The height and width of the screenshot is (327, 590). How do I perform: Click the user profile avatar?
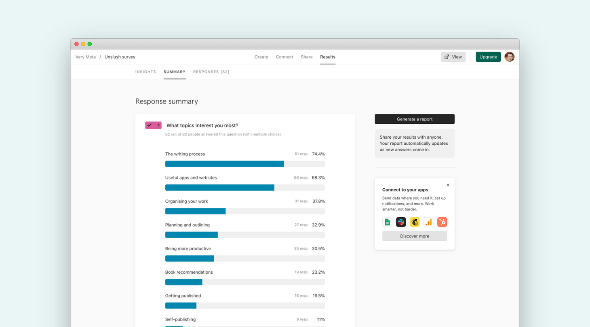pyautogui.click(x=509, y=57)
